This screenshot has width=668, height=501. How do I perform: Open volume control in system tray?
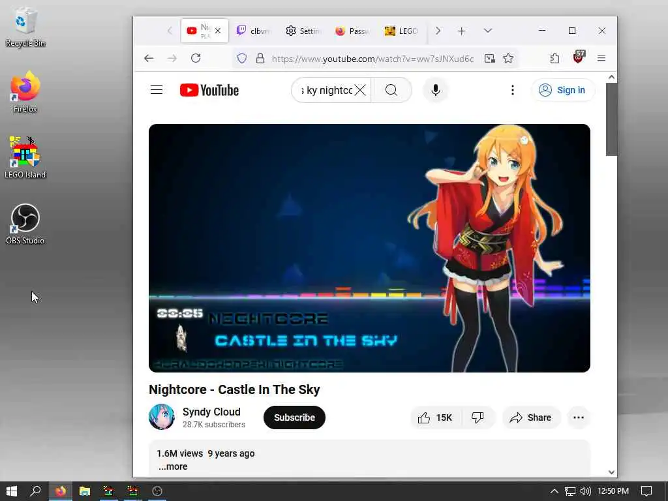click(x=586, y=491)
